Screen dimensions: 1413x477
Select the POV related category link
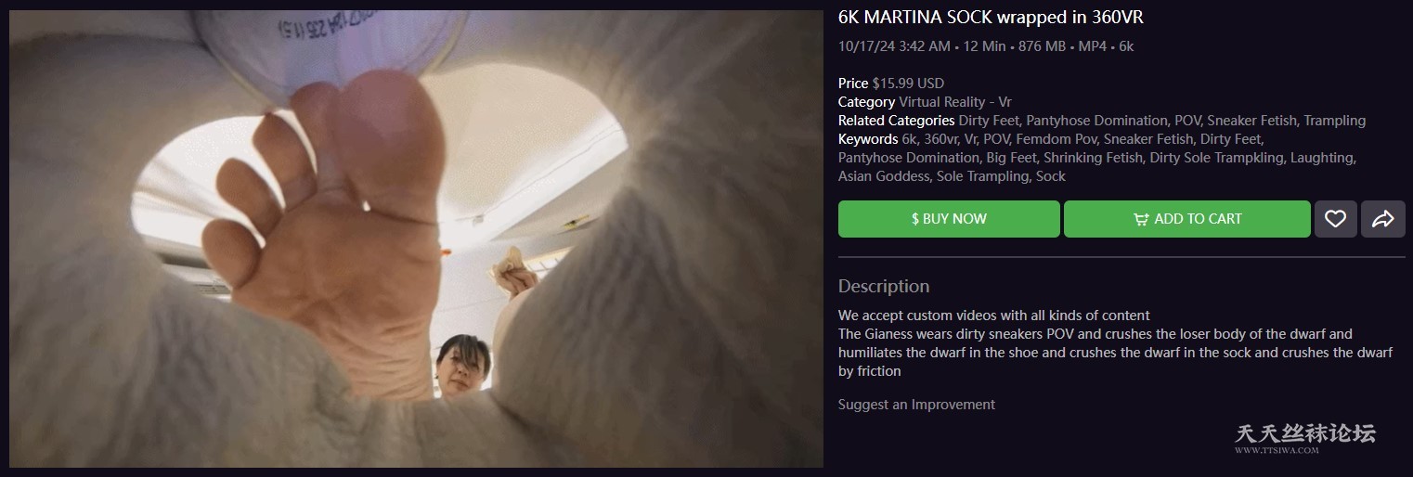click(1187, 121)
